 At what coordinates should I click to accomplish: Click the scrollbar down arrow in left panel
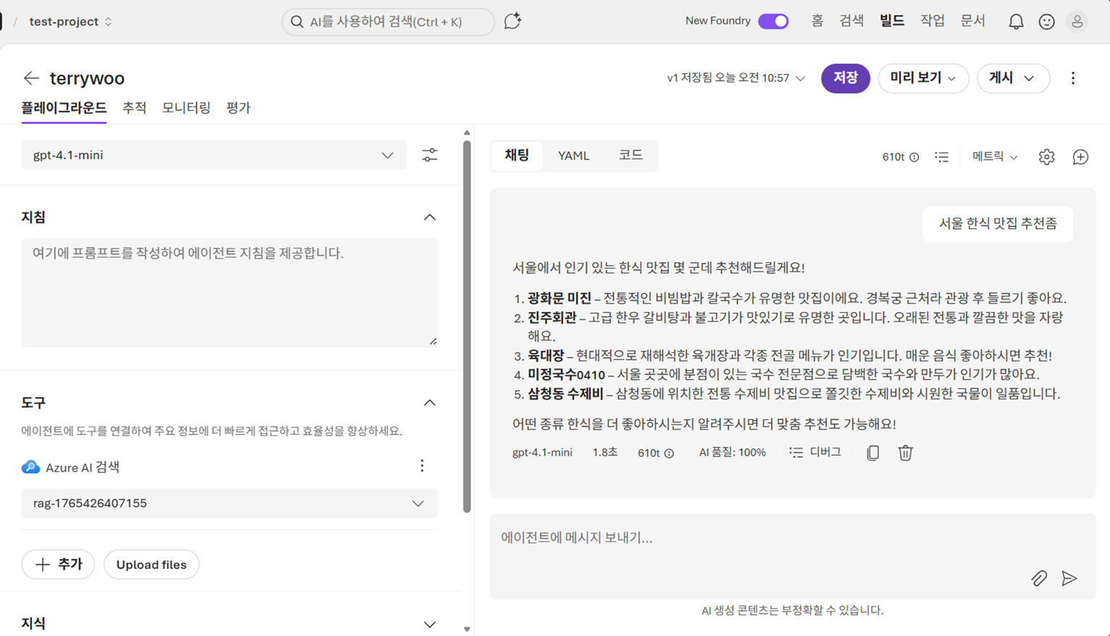click(x=467, y=629)
